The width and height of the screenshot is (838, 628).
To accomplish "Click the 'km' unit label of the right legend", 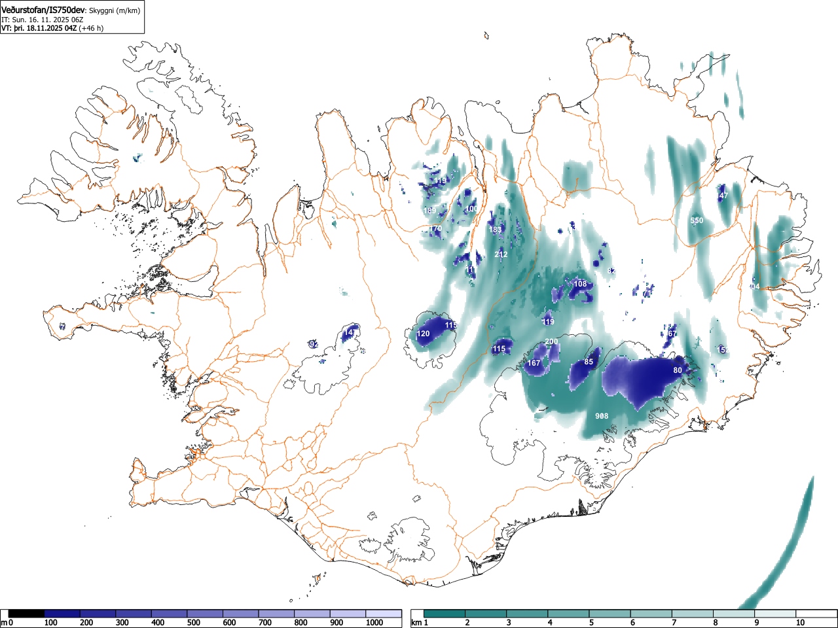I will 416,623.
